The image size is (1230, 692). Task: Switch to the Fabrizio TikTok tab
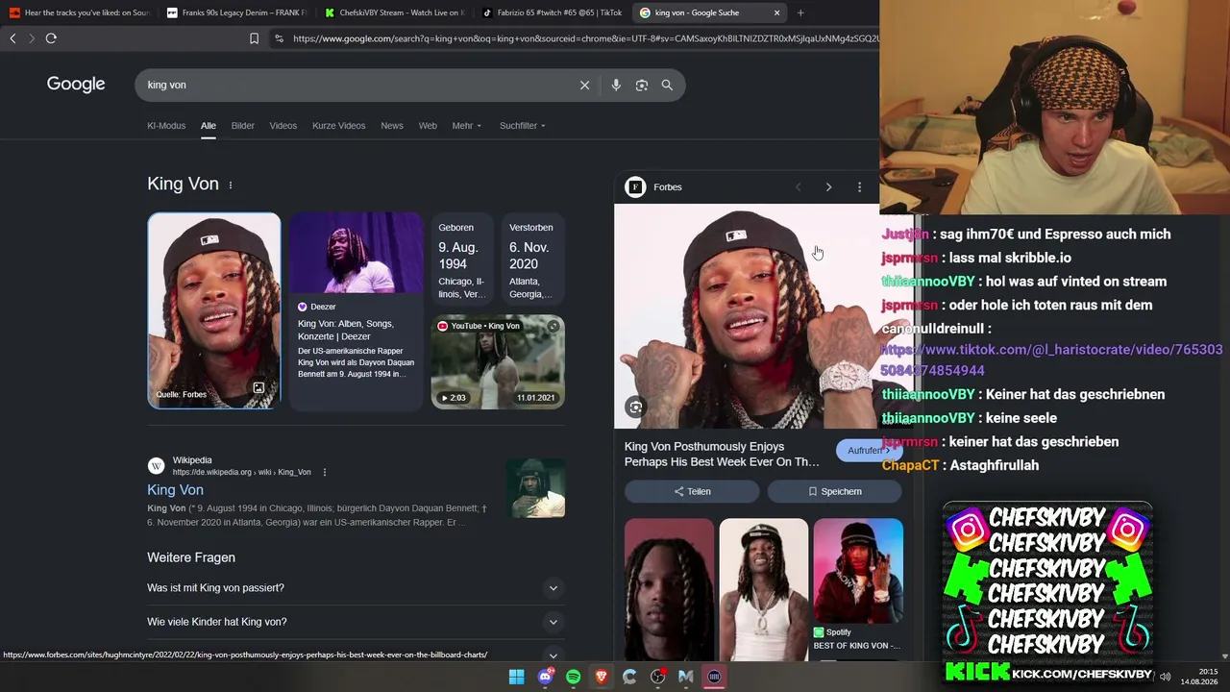point(553,12)
